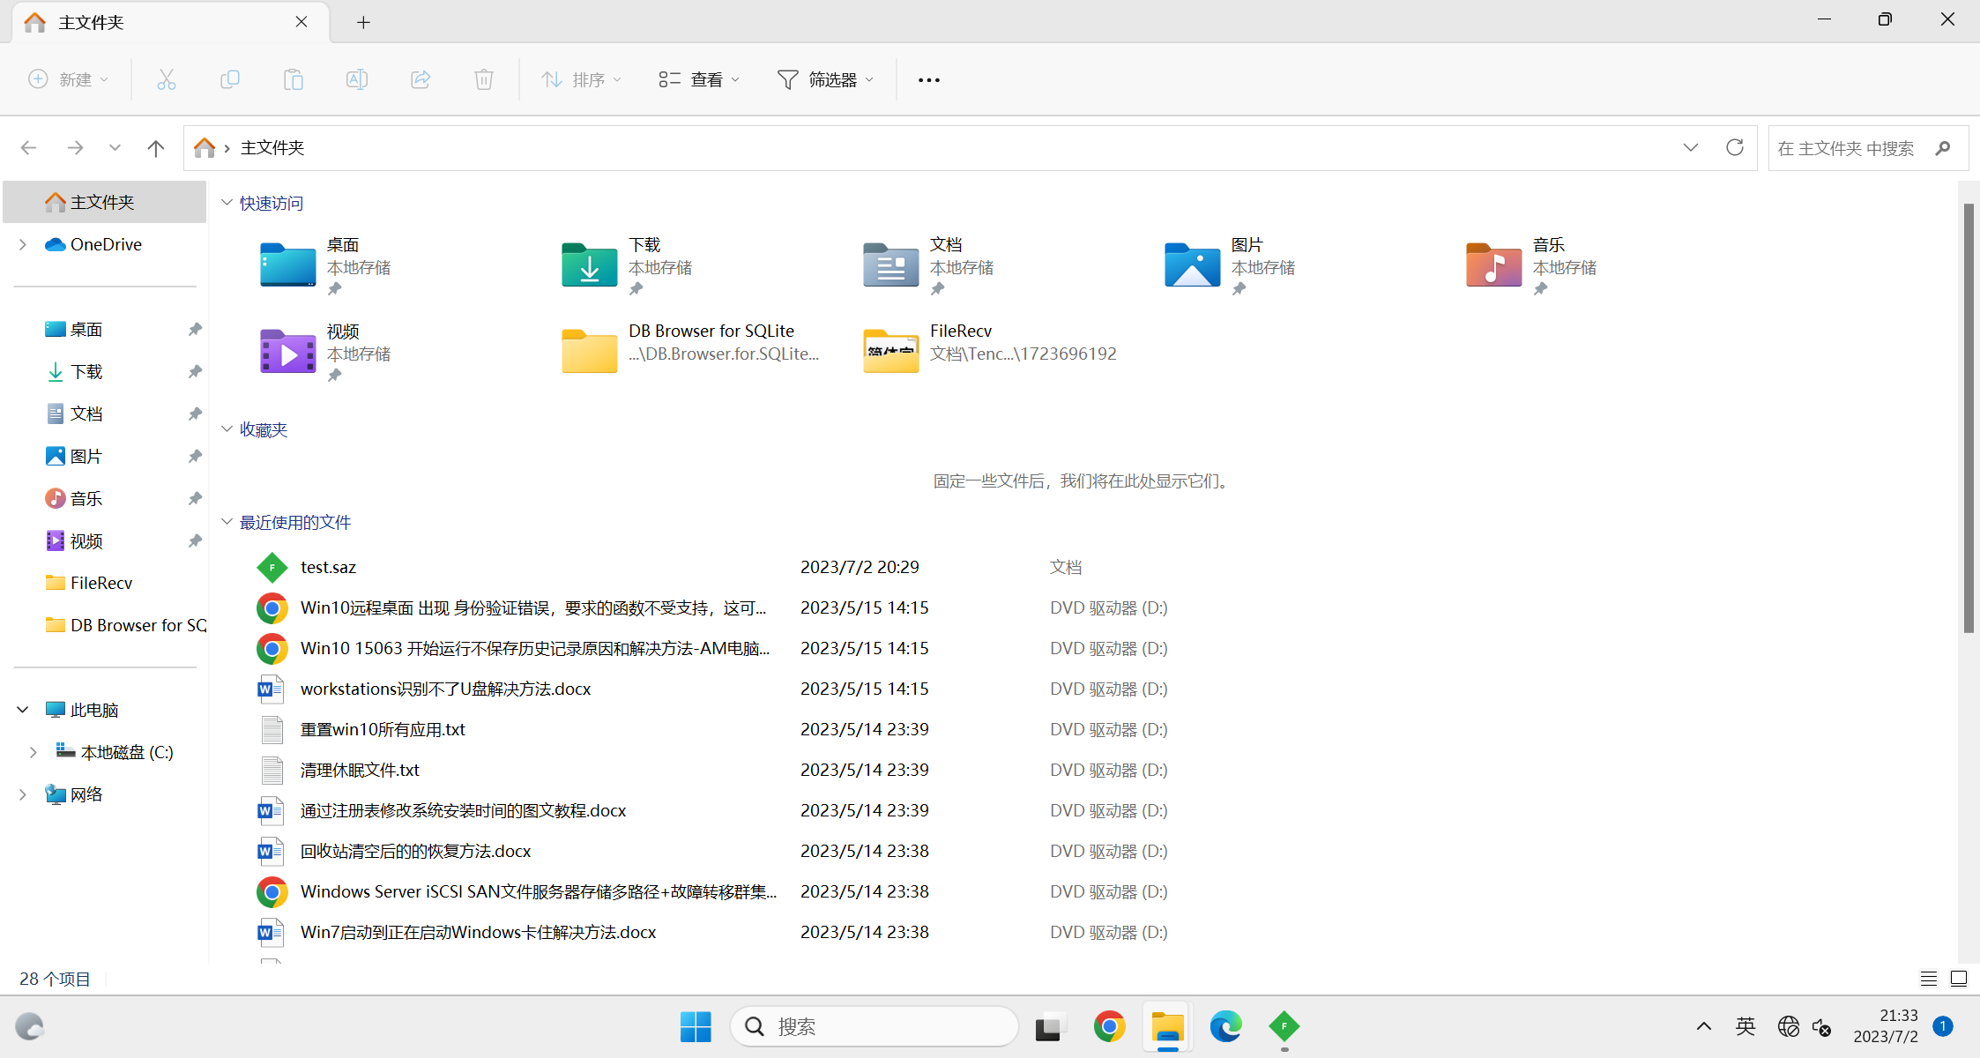
Task: Go up one directory level
Action: [x=156, y=147]
